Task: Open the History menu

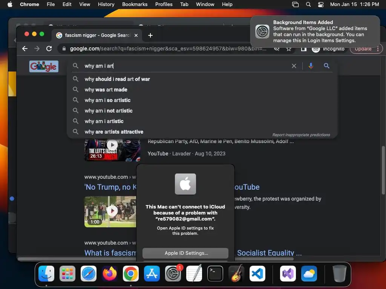Action: [x=106, y=5]
